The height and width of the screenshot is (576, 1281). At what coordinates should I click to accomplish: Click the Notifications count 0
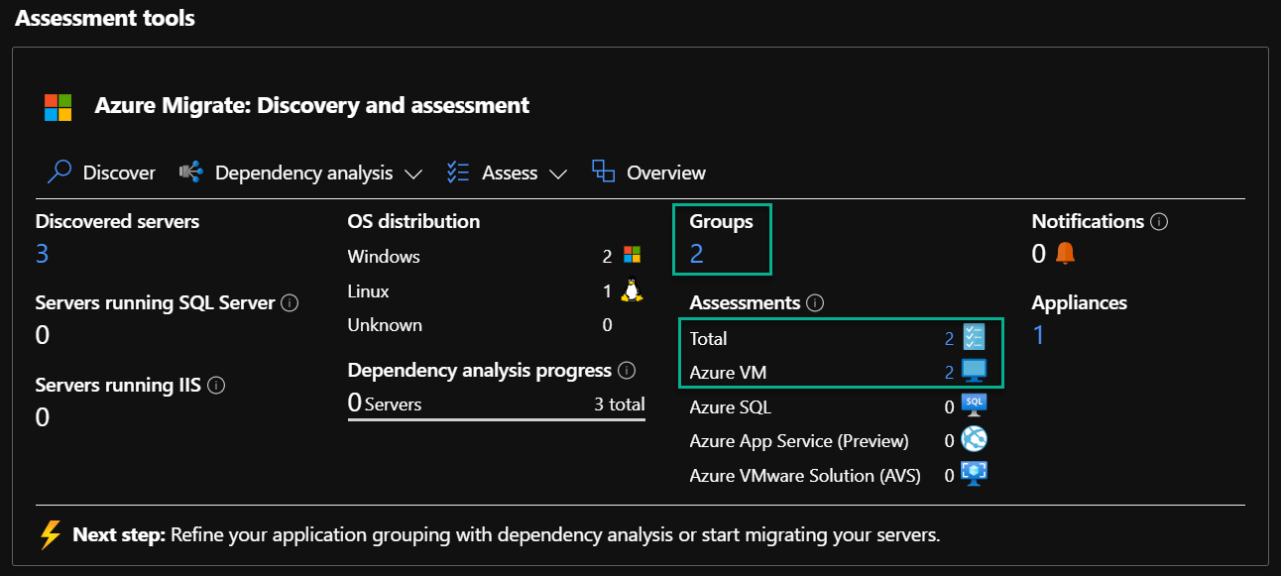click(1039, 254)
